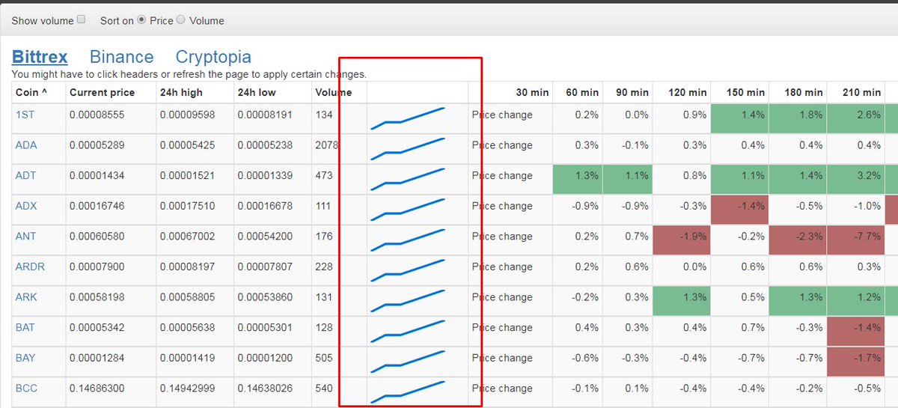Click the 60 min column header

tap(582, 93)
